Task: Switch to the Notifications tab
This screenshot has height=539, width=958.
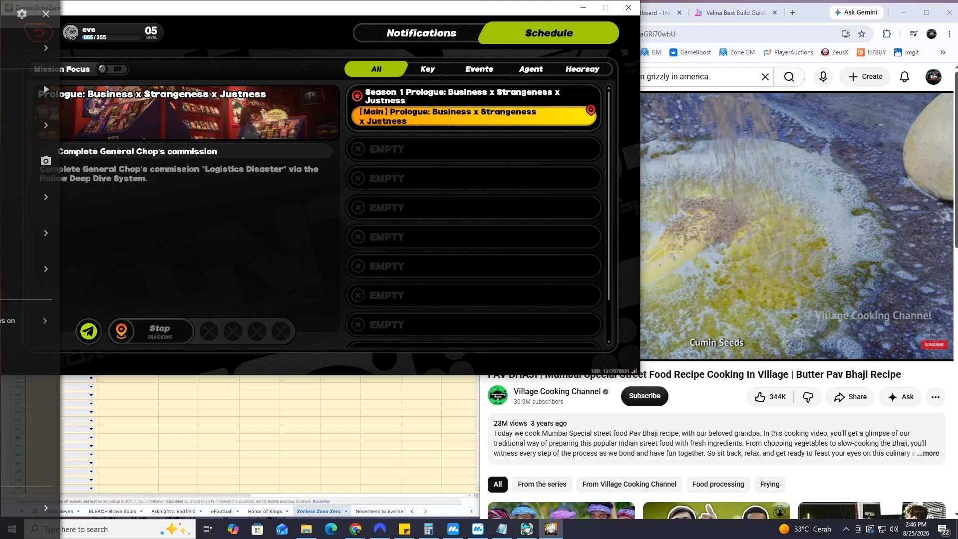Action: coord(421,33)
